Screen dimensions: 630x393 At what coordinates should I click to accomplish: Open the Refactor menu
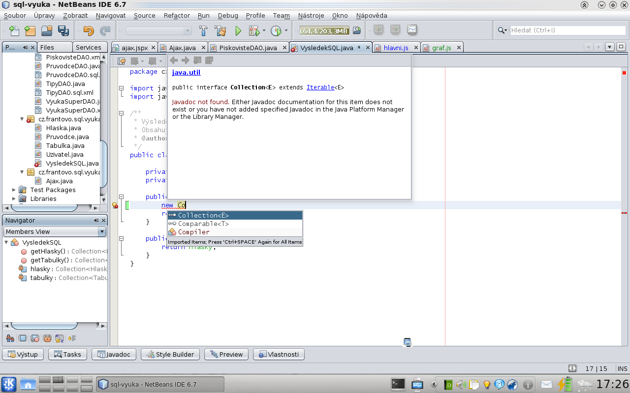[x=177, y=15]
